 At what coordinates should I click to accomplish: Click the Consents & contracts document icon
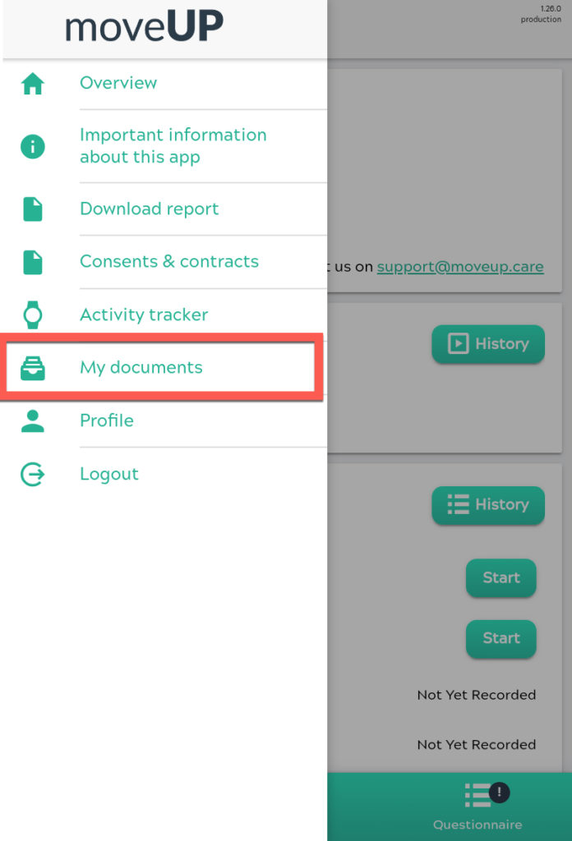click(x=33, y=262)
